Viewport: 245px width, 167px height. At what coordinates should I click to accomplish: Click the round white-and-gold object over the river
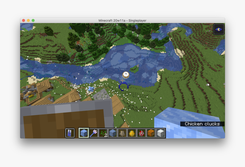coord(126,75)
